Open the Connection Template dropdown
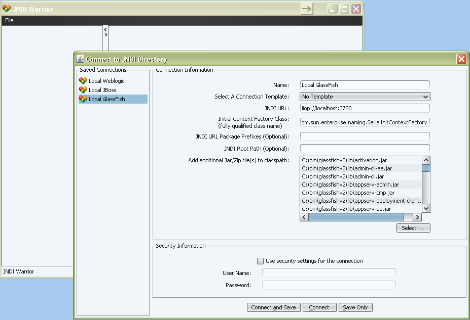Viewport: 470px width, 320px height. pyautogui.click(x=425, y=97)
